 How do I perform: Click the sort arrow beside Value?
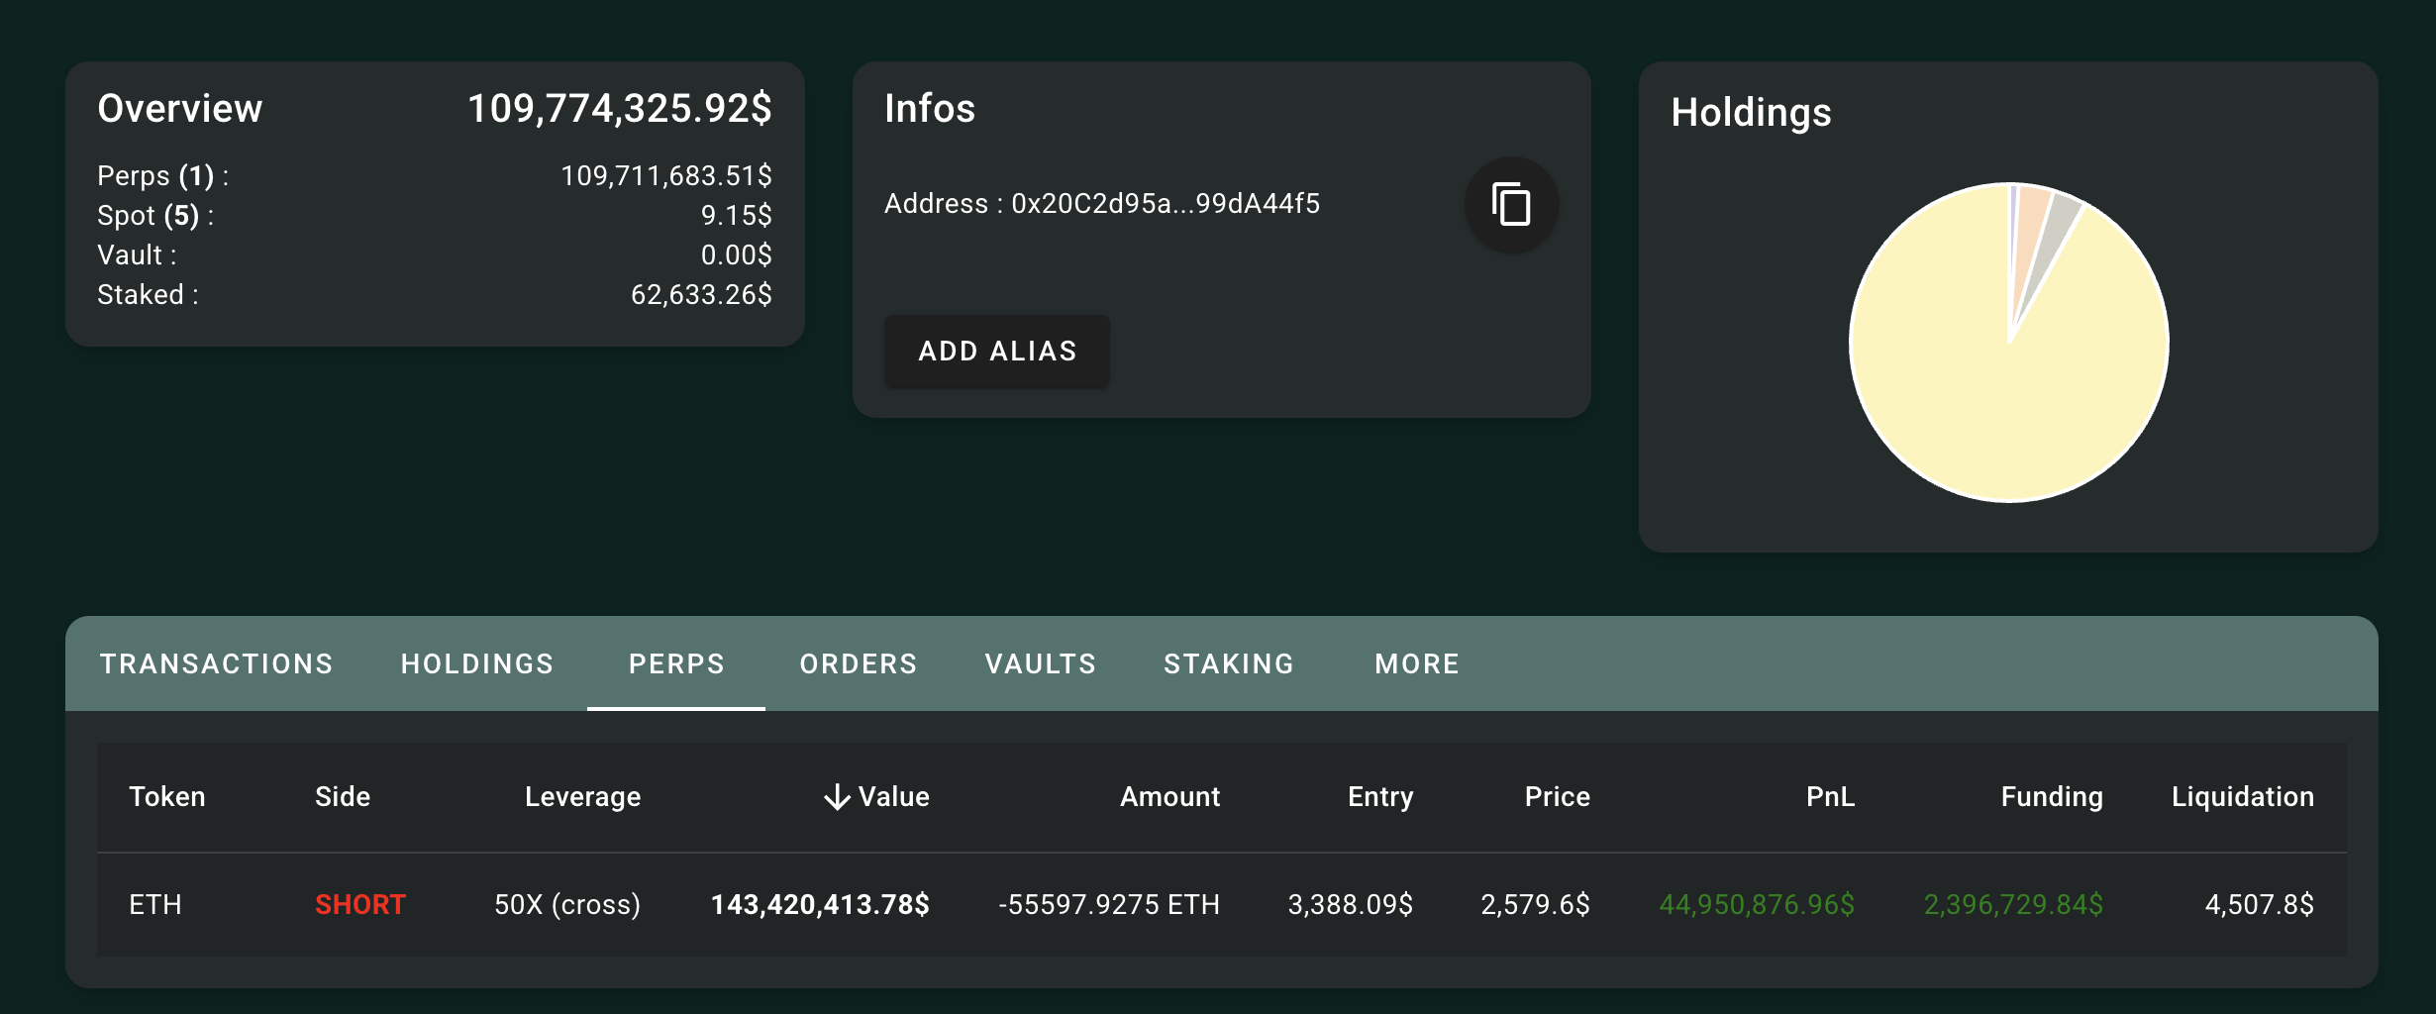tap(838, 797)
